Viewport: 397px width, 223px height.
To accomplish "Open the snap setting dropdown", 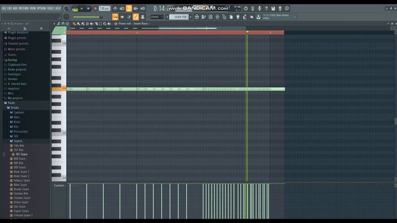I will [157, 17].
